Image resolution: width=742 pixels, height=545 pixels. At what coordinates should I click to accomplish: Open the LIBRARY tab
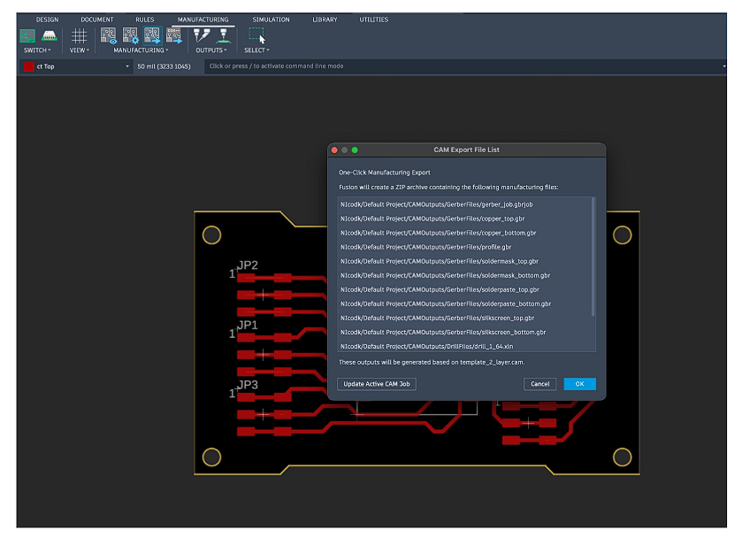tap(325, 19)
